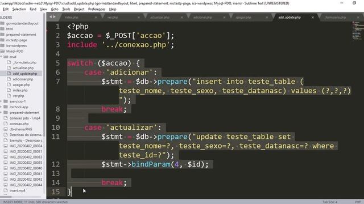Click the ver.php file icon in sidebar
364x204 pixels.
click(x=9, y=96)
